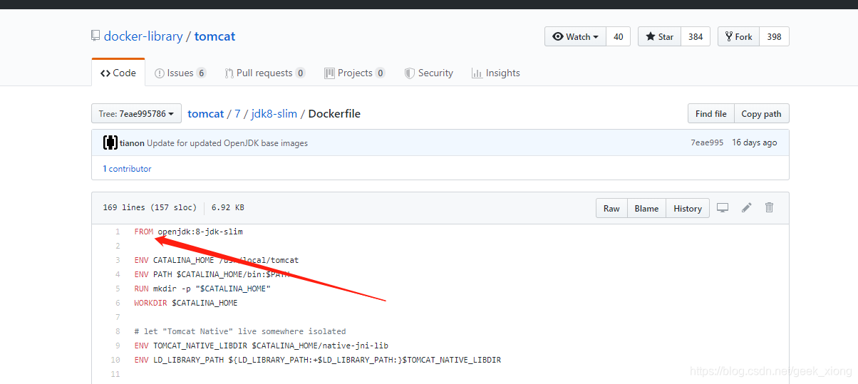This screenshot has width=858, height=384.
Task: Select line number 6
Action: coord(118,303)
